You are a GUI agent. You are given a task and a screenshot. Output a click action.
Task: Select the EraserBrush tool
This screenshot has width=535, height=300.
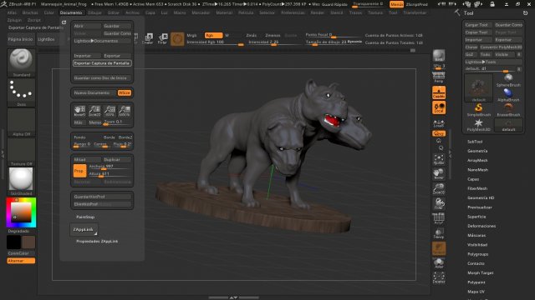click(x=508, y=110)
